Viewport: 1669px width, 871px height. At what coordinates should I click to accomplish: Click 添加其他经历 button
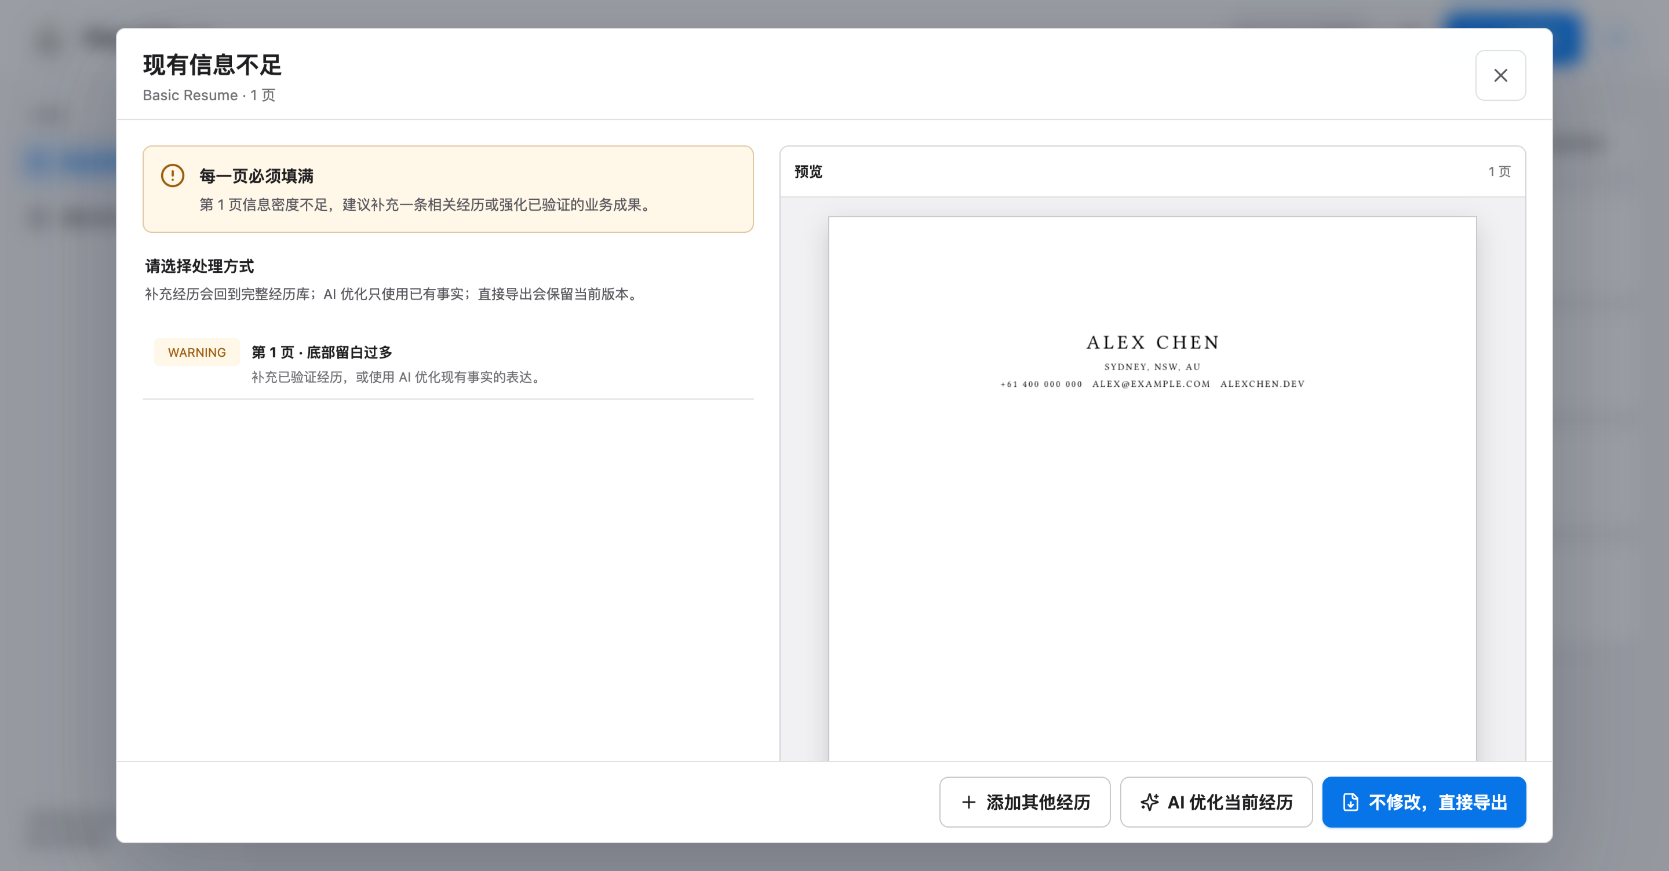1025,802
